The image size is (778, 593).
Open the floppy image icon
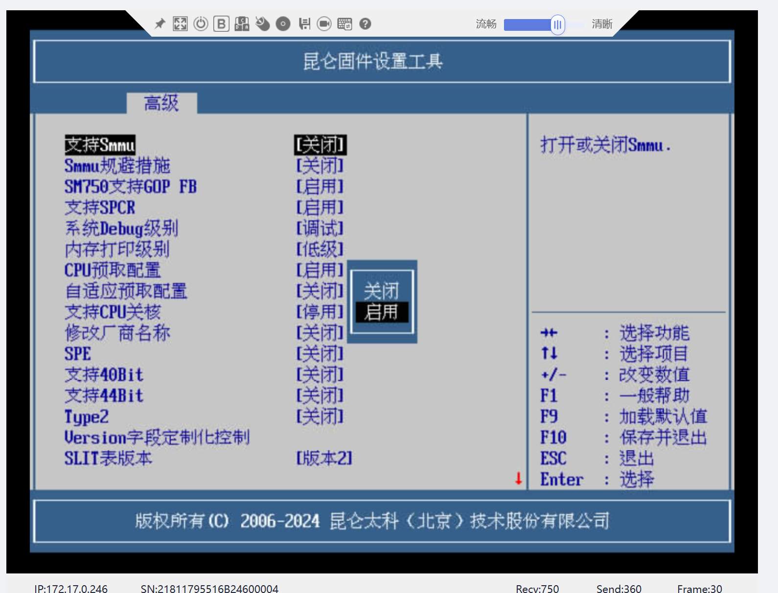(x=304, y=23)
